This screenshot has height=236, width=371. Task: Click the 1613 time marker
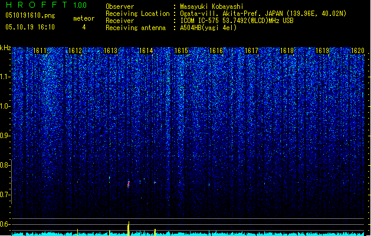coord(110,51)
